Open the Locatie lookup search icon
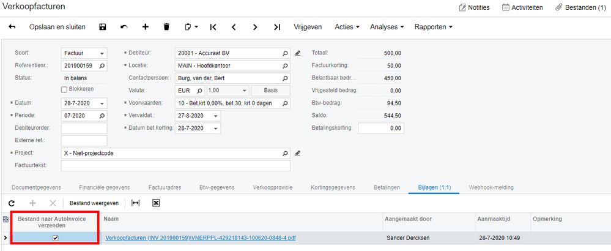The width and height of the screenshot is (611, 251). coord(285,66)
